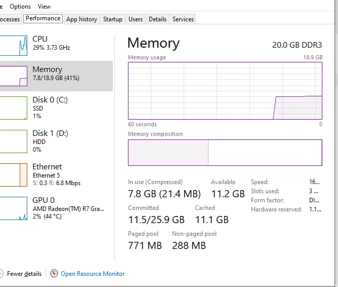Open the View menu
338x287 pixels.
tap(45, 7)
